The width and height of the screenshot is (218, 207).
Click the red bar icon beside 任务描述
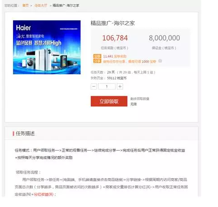pos(13,134)
